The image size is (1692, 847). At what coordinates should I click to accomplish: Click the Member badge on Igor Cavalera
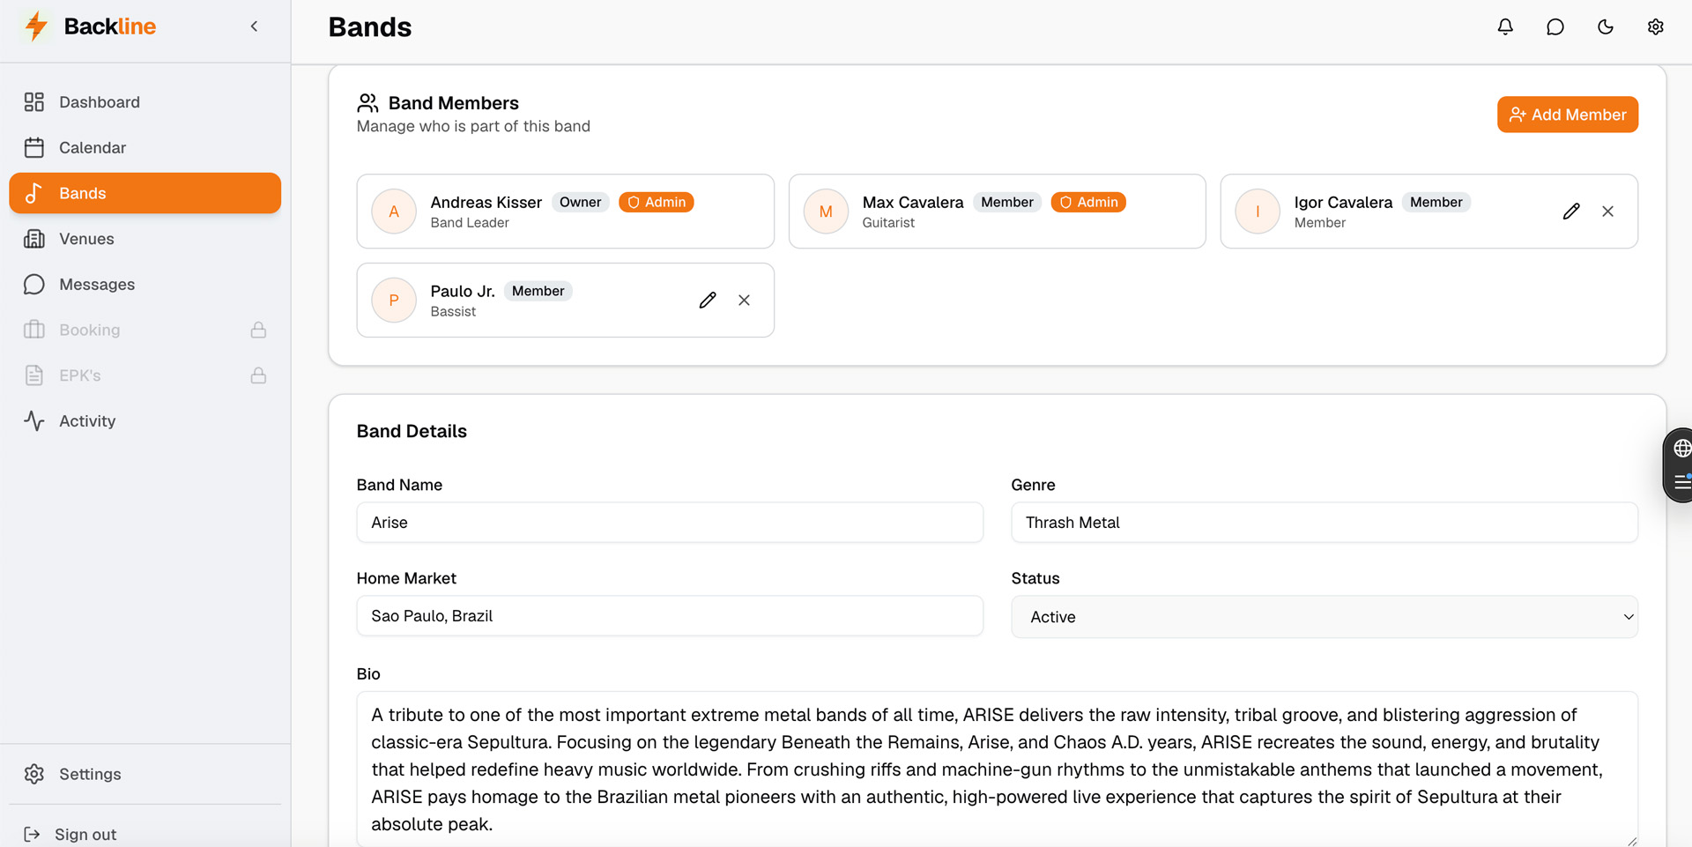[x=1436, y=202]
